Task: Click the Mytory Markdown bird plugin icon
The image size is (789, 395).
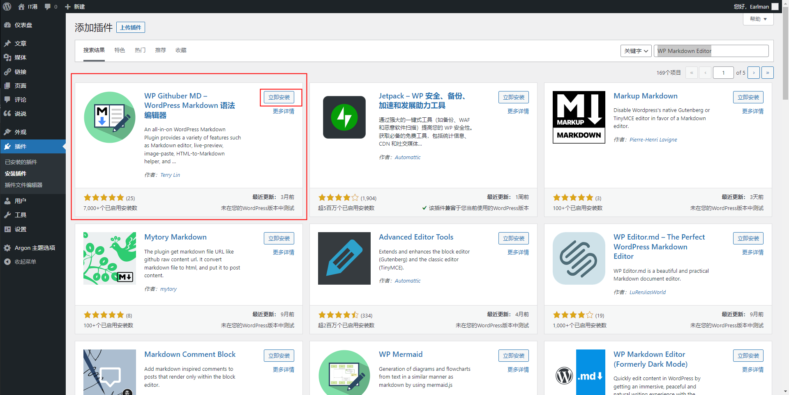Action: [x=110, y=258]
